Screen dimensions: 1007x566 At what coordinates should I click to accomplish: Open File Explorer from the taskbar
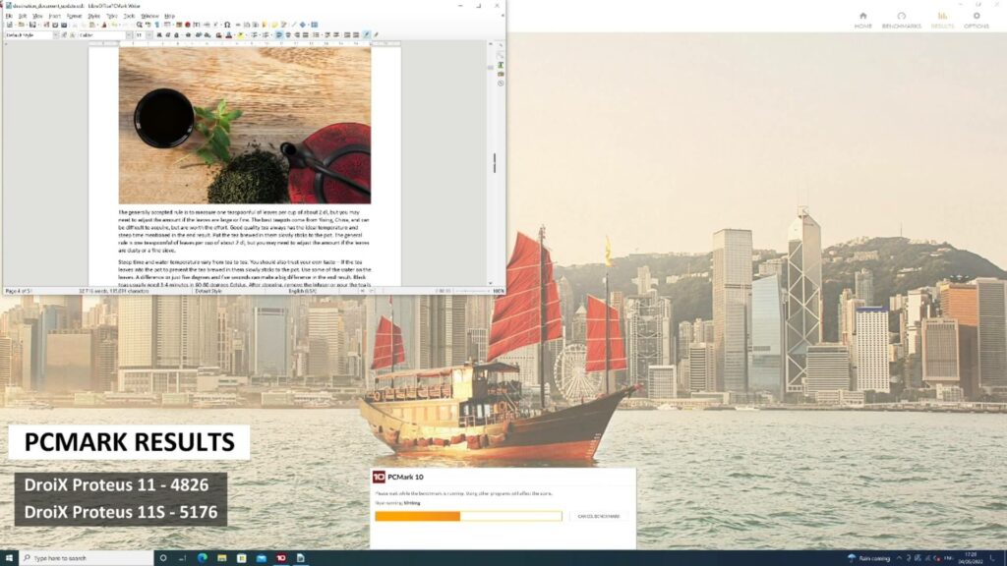point(221,558)
